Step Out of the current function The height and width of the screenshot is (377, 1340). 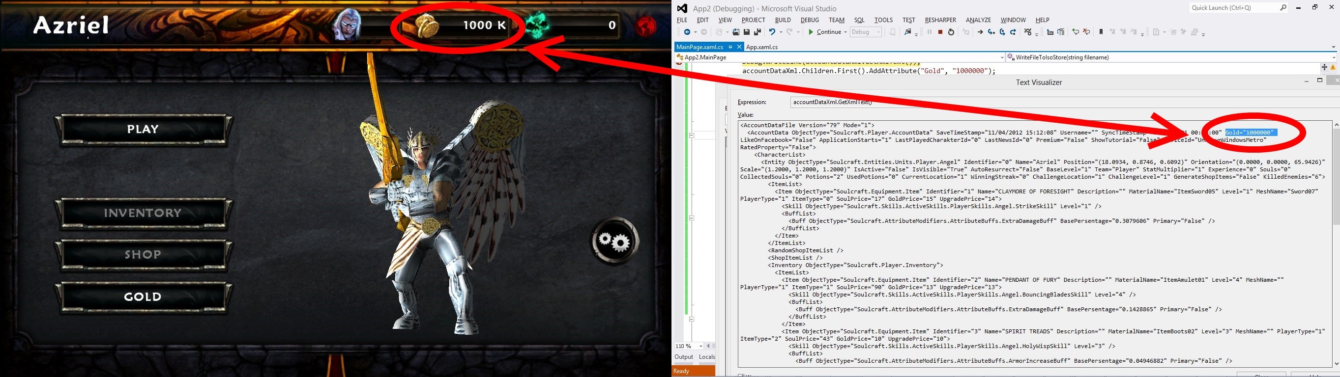coord(1014,32)
